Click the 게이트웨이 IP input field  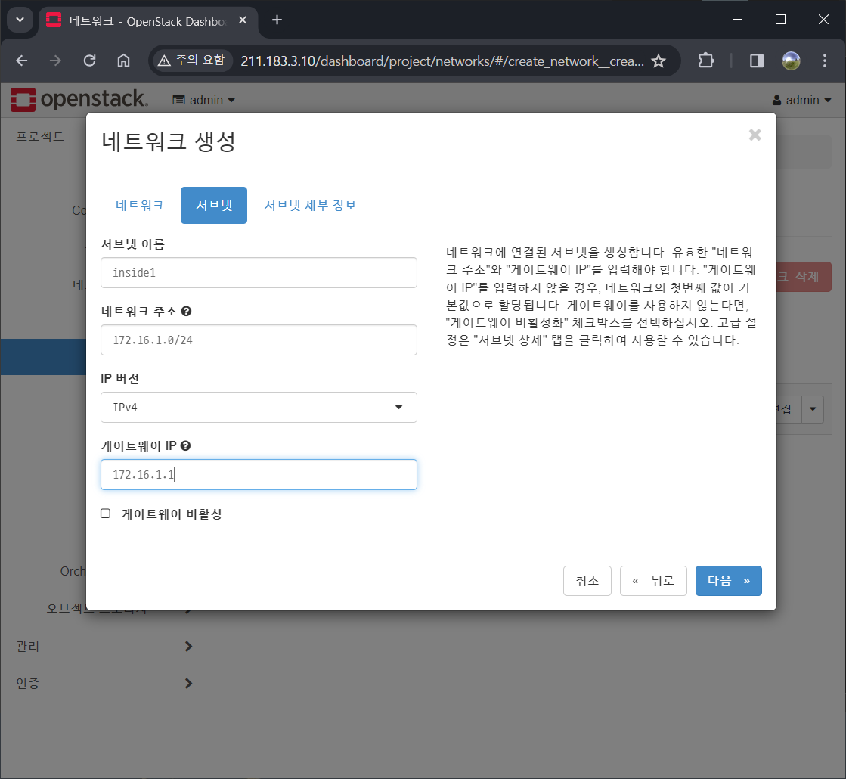(259, 474)
